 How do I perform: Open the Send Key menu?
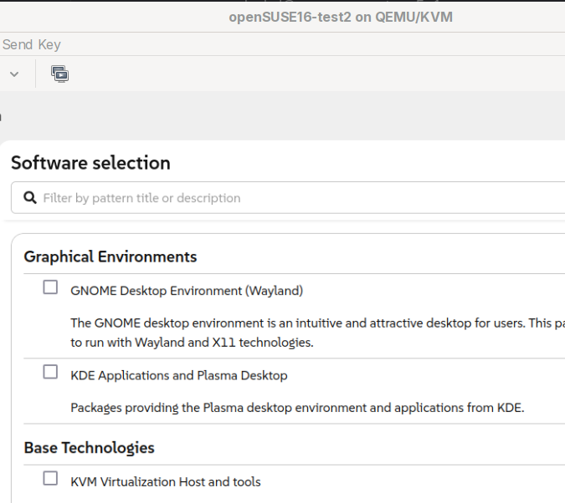tap(31, 44)
